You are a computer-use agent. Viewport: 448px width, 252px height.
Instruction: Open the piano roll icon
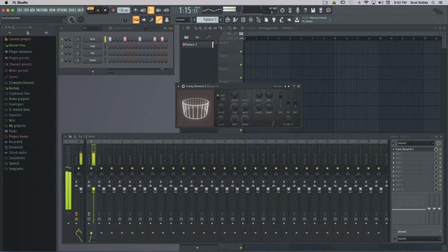pyautogui.click(x=235, y=20)
